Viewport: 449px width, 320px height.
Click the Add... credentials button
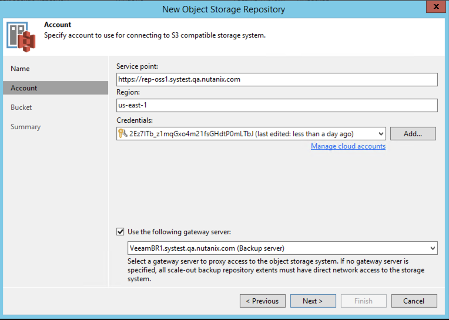413,134
